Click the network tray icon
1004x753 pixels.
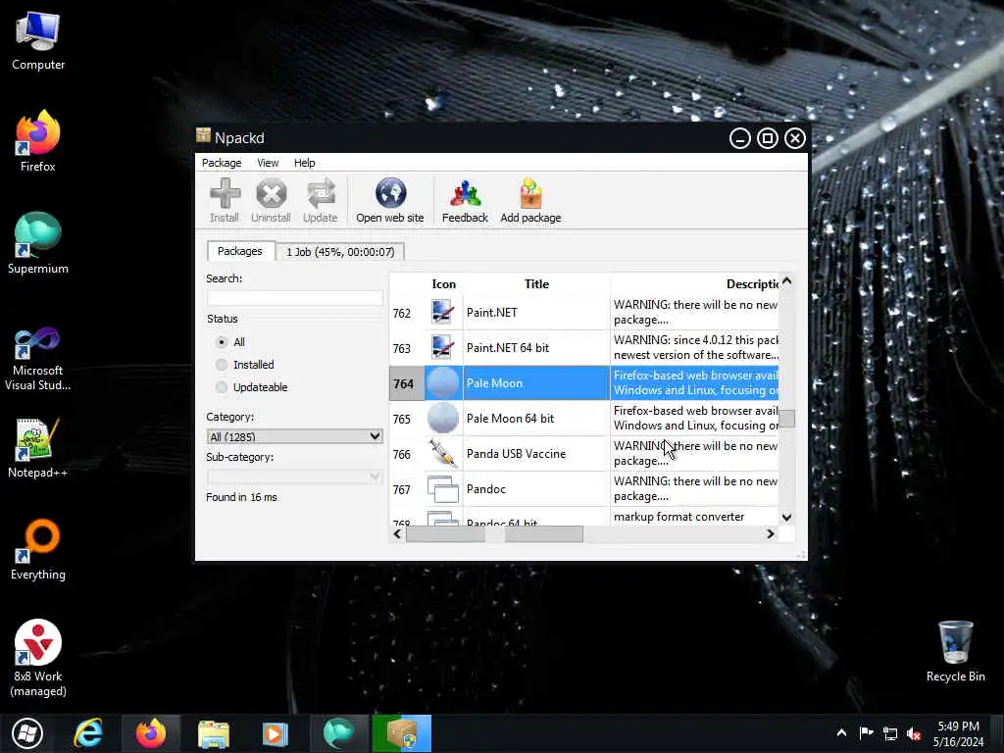[890, 733]
